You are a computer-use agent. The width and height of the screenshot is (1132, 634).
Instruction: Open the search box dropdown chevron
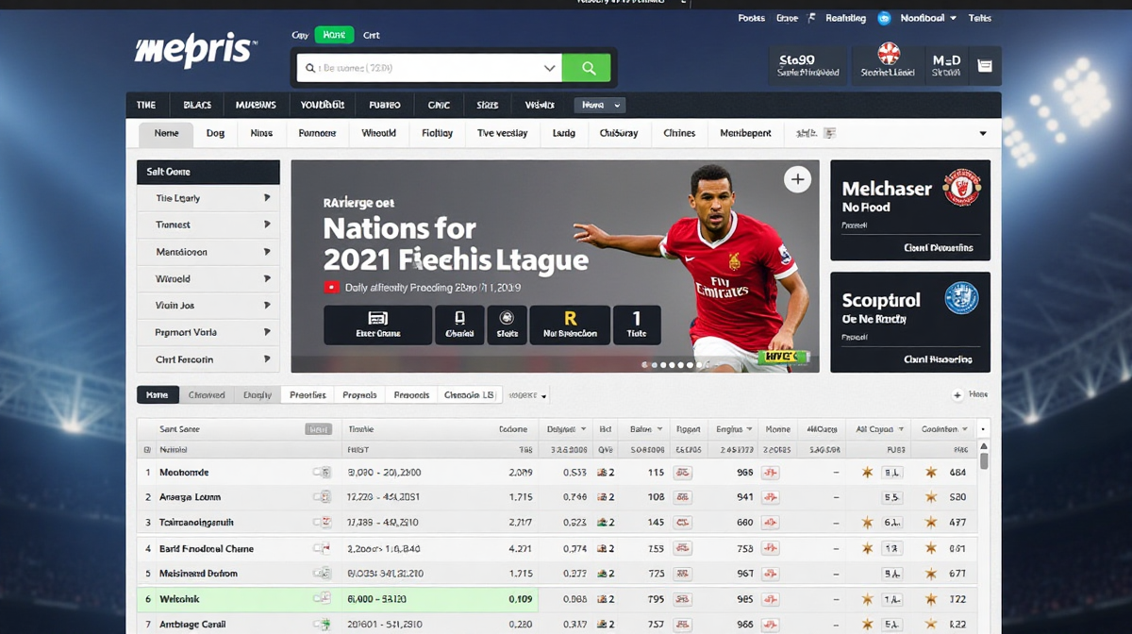pyautogui.click(x=549, y=68)
